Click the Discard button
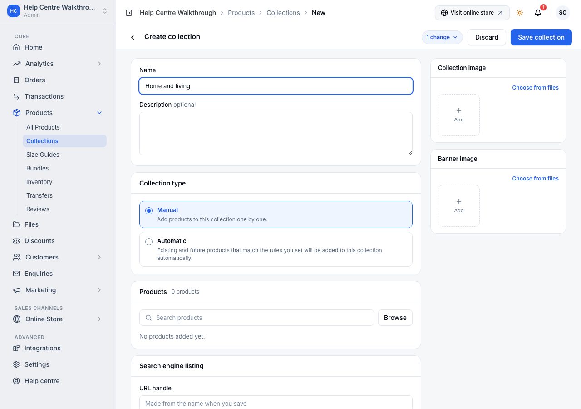581x409 pixels. (x=487, y=37)
